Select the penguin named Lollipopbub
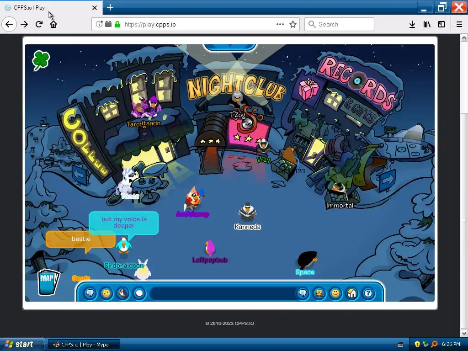Viewport: 468px width, 351px height. point(210,248)
